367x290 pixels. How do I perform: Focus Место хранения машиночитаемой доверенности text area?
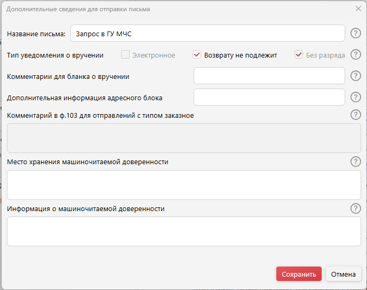tap(183, 185)
